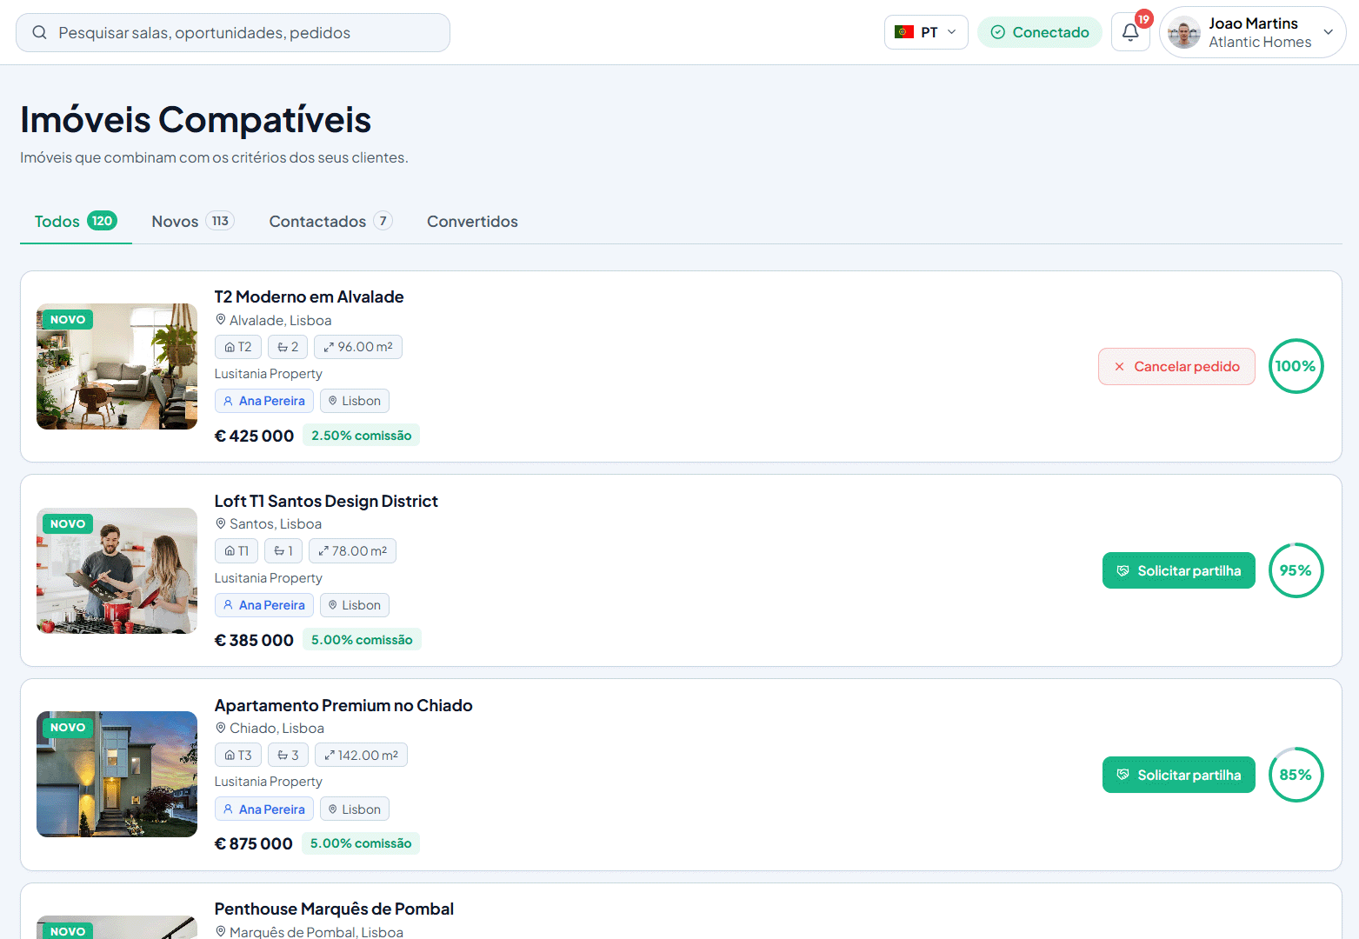This screenshot has width=1359, height=939.
Task: Click the T2 typology chip with house icon
Action: coord(238,347)
